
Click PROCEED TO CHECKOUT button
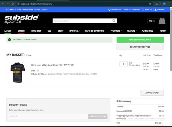coord(140,40)
